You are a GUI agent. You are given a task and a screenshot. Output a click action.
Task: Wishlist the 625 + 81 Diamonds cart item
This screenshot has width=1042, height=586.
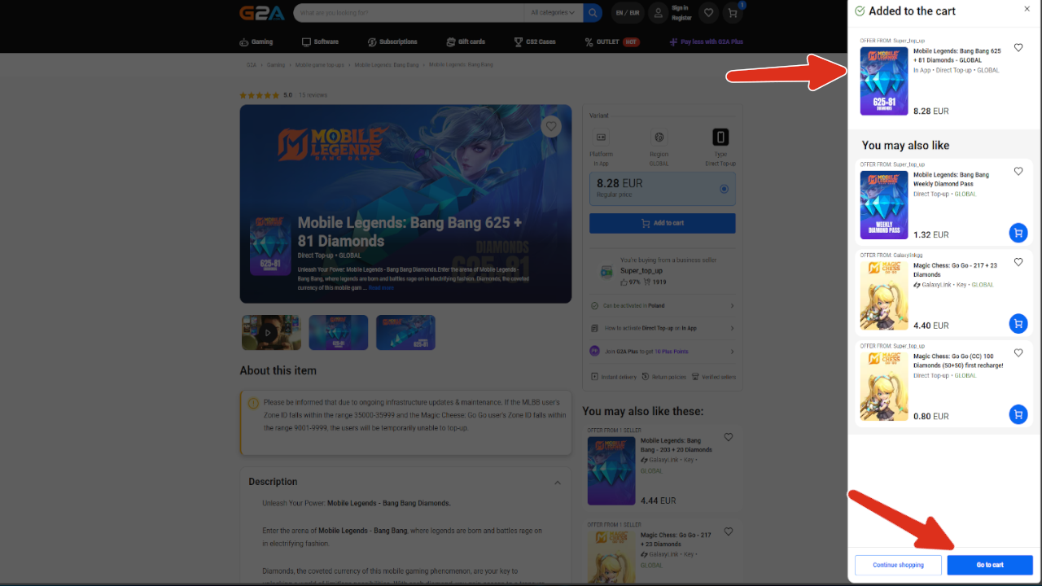[1018, 48]
